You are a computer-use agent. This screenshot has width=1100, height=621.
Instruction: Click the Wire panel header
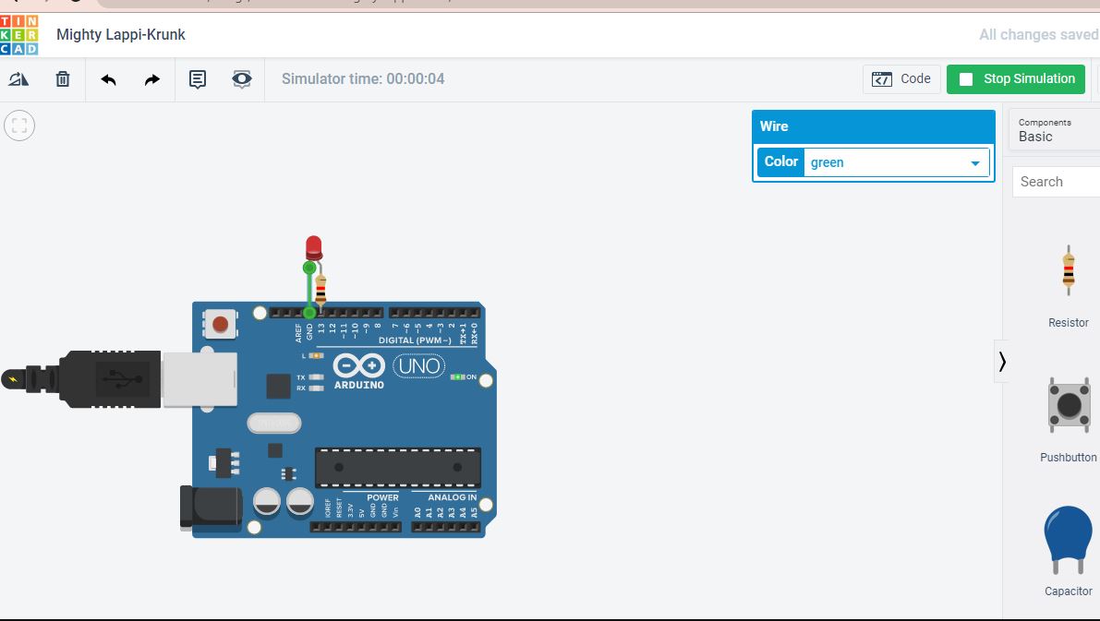coord(874,126)
